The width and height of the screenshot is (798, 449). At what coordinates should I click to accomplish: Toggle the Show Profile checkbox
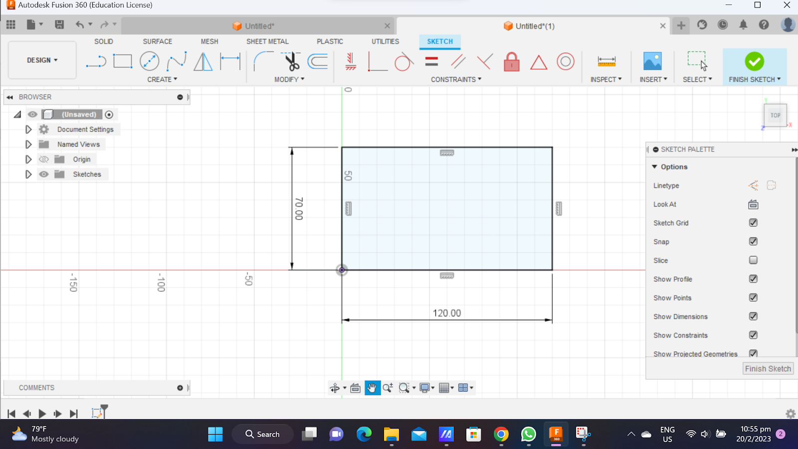(753, 279)
